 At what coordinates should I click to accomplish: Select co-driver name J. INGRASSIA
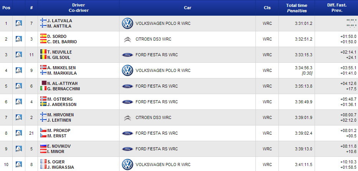point(61,167)
